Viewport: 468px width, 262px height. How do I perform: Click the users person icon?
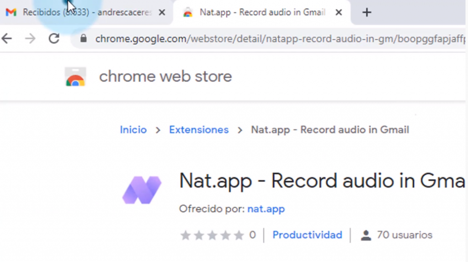pos(366,236)
